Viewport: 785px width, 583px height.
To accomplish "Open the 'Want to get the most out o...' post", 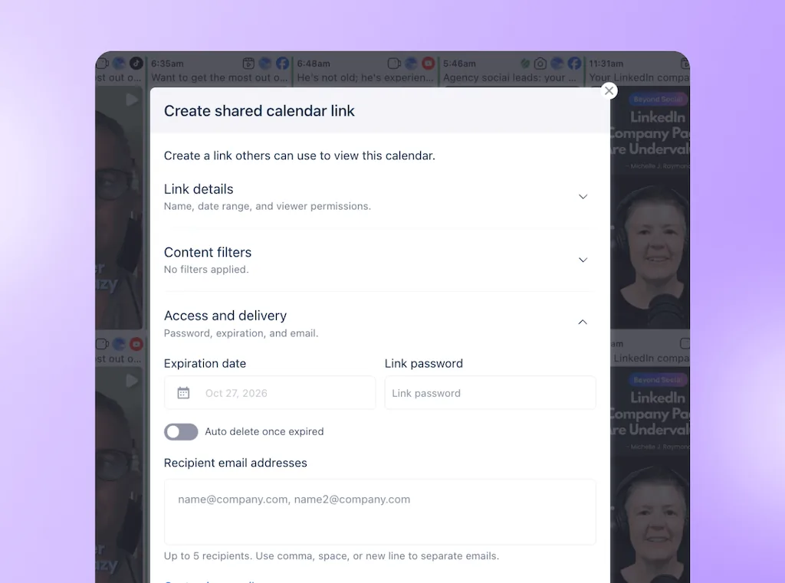I will click(x=219, y=77).
